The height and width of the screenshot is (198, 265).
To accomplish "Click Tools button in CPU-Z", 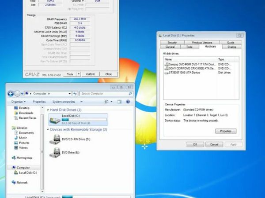I will (70, 74).
